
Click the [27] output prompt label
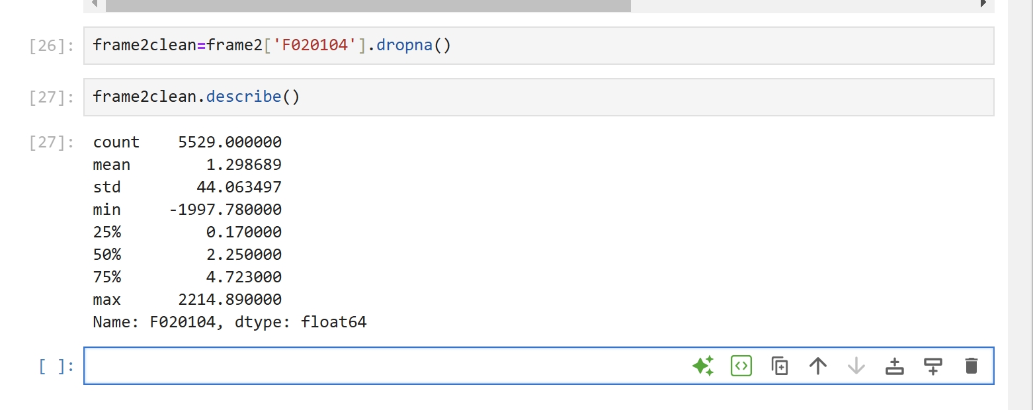point(52,143)
